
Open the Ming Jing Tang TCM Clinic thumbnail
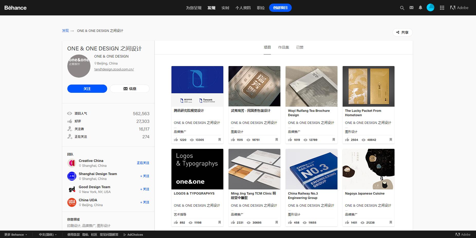[254, 169]
